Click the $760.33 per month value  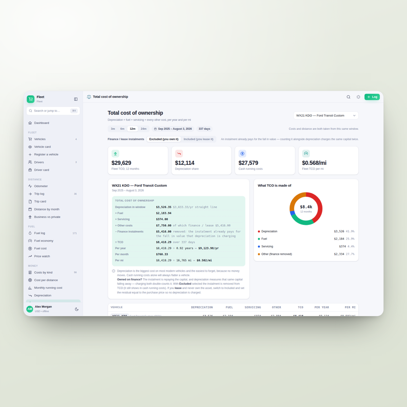pyautogui.click(x=162, y=254)
